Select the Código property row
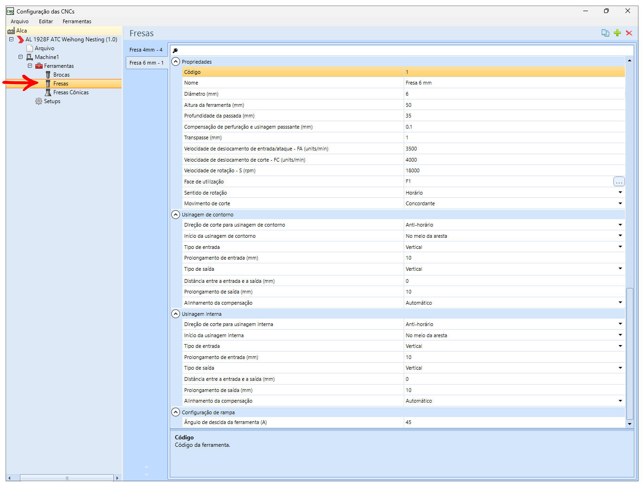This screenshot has width=644, height=483. pyautogui.click(x=404, y=72)
